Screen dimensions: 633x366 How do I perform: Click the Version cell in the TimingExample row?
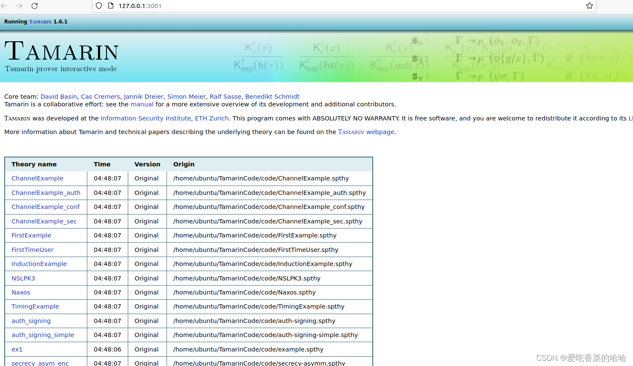coord(147,306)
